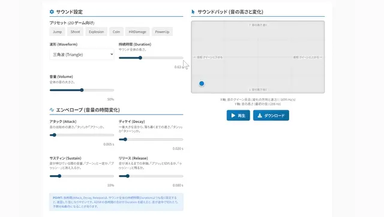Click the ディケイ (Decay) label
Image resolution: width=384 pixels, height=217 pixels.
coord(132,122)
